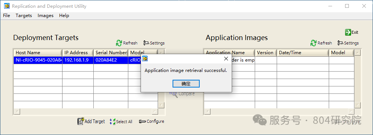373x135 pixels.
Task: Click the Add Target icon
Action: [81, 121]
